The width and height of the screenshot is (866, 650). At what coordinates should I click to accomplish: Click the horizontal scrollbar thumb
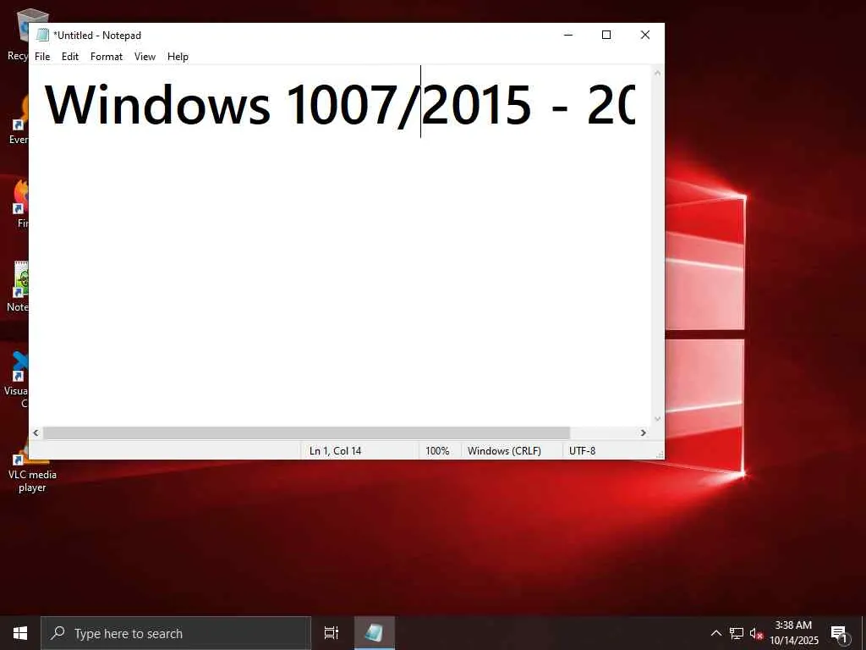point(306,432)
